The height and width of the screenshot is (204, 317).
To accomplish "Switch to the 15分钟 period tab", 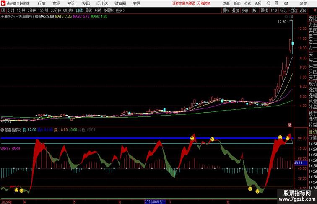I will (x=43, y=10).
